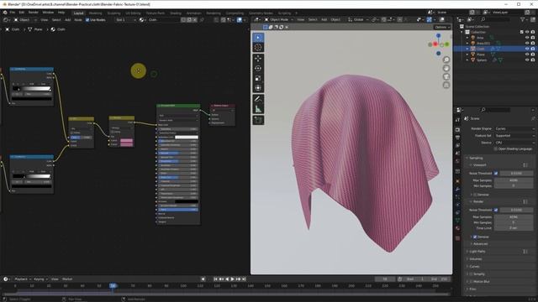538x302 pixels.
Task: Open the Feature Set dropdown
Action: (x=514, y=136)
